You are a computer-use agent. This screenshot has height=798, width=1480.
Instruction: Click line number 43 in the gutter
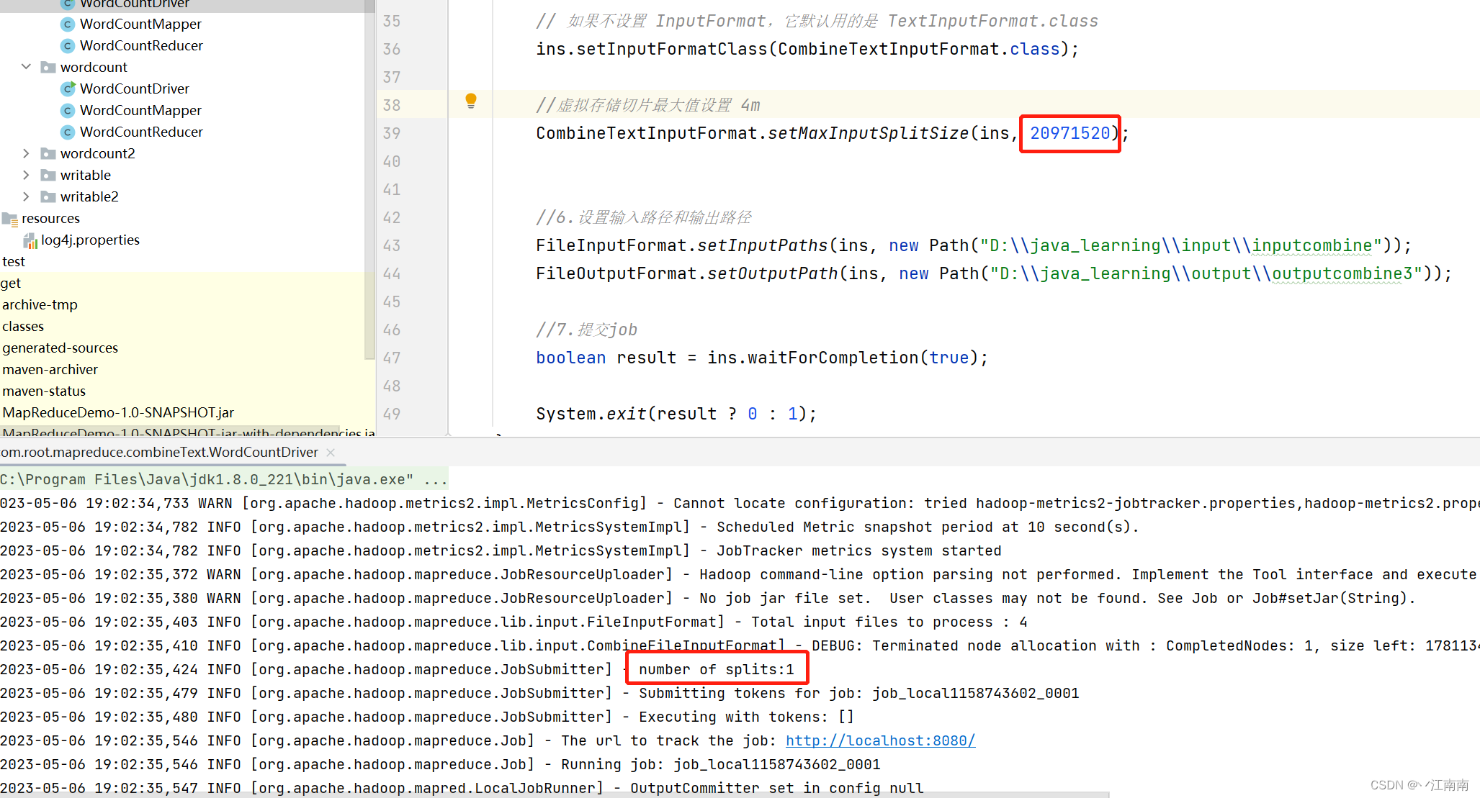click(x=392, y=245)
